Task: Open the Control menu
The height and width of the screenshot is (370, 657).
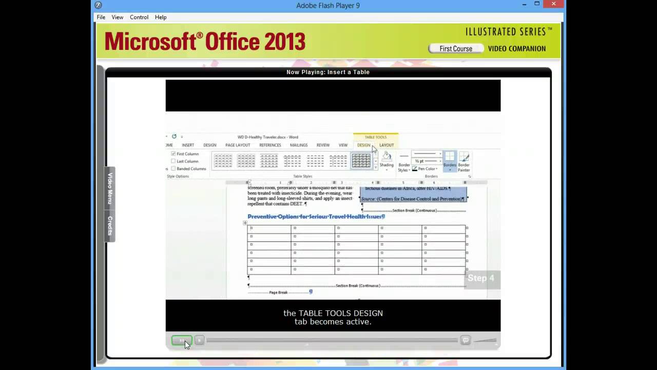Action: (x=139, y=17)
